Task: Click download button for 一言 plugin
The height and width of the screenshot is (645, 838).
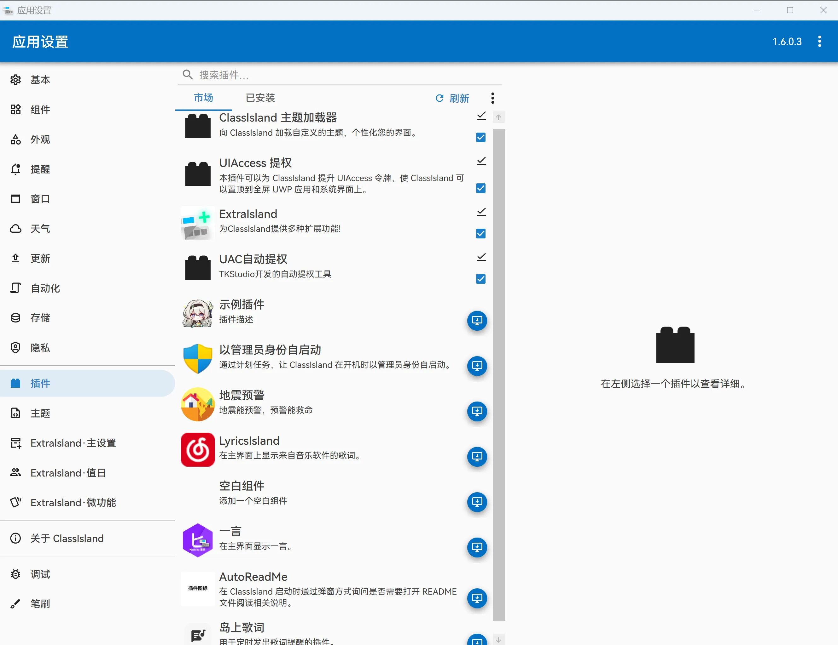Action: click(477, 547)
